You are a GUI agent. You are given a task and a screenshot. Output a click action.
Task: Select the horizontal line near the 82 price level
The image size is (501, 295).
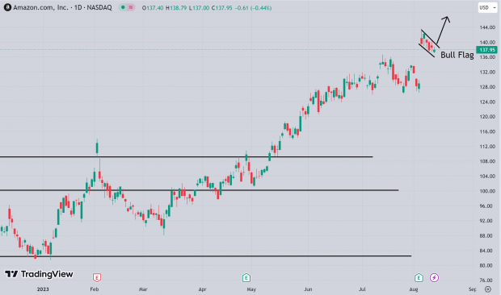206,256
